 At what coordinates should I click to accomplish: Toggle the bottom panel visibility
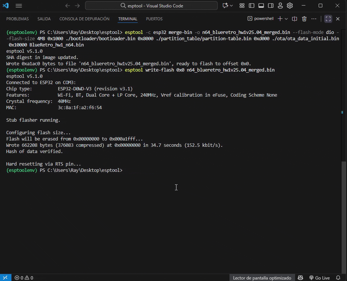(261, 6)
